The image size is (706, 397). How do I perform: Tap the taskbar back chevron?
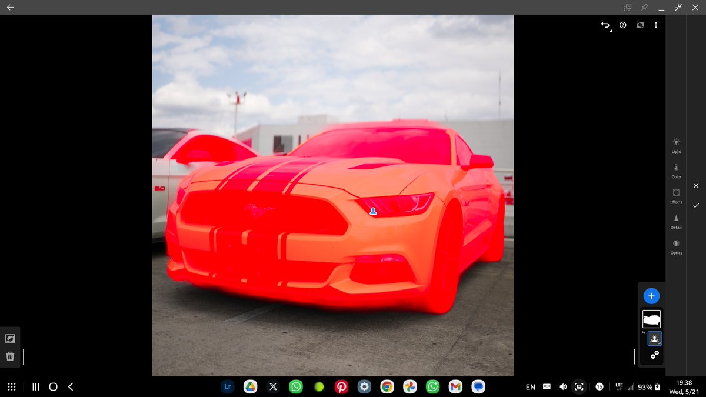(x=71, y=387)
